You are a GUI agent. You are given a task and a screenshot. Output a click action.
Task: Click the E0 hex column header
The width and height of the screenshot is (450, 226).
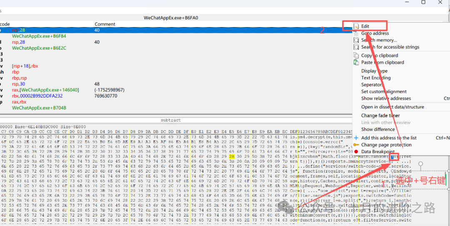(x=193, y=131)
